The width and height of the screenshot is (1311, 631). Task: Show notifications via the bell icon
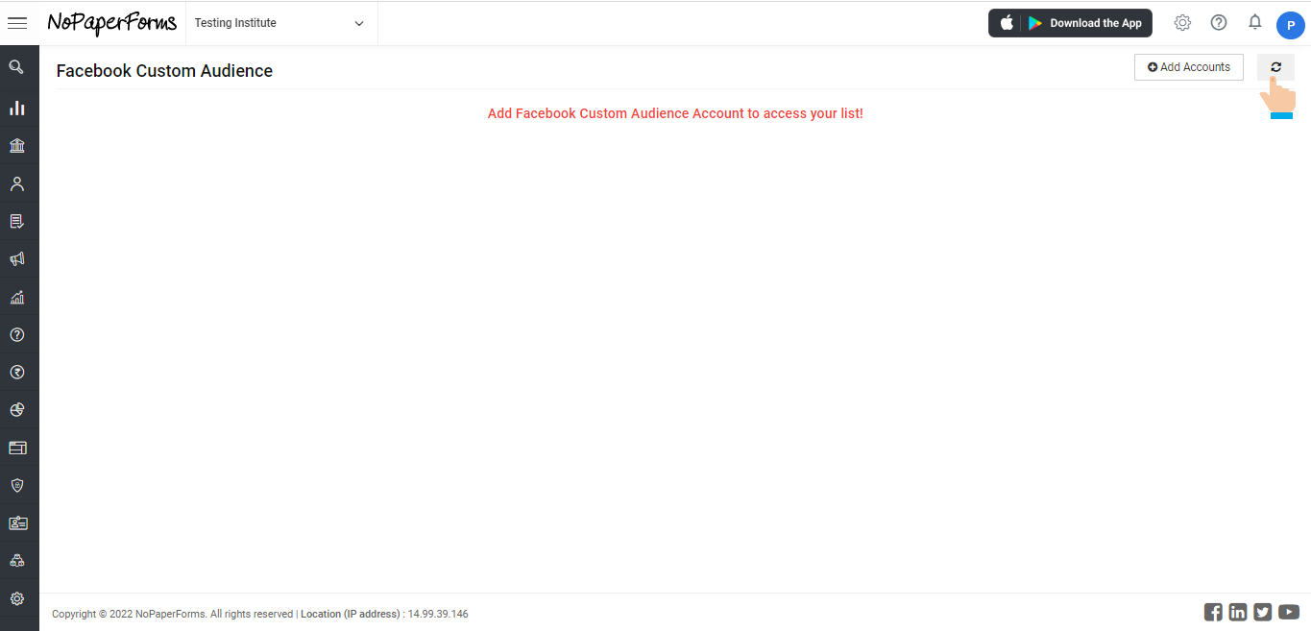(1254, 22)
